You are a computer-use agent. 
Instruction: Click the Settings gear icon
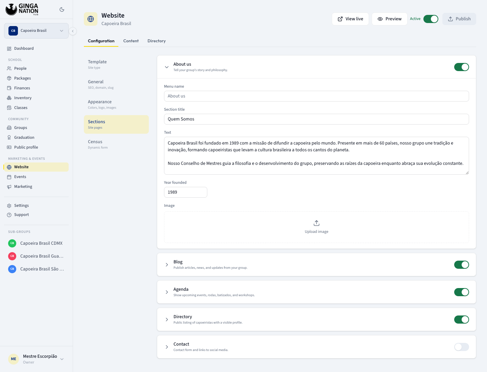point(9,206)
